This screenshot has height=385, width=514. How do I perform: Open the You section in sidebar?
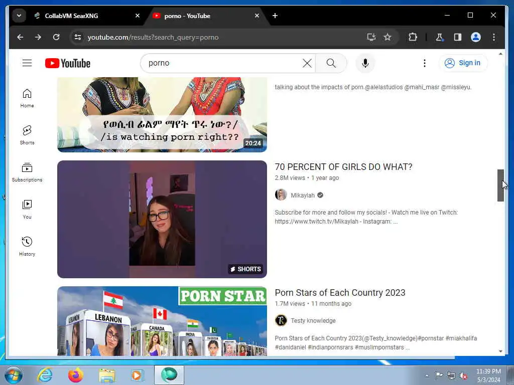[27, 209]
